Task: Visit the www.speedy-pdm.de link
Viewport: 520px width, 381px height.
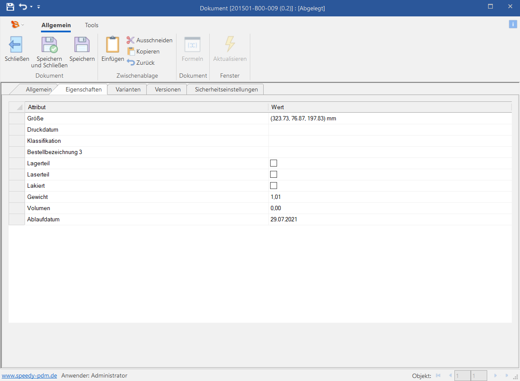Action: click(29, 375)
